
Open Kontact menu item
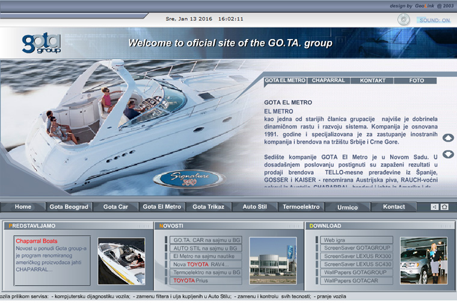pos(394,207)
